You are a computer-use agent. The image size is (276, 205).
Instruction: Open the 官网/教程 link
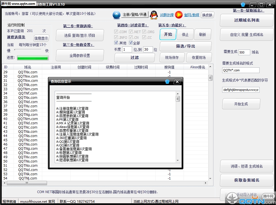[192, 15]
